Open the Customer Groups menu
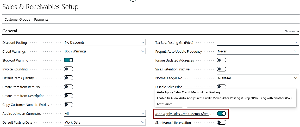The height and width of the screenshot is (127, 300). coord(17,20)
